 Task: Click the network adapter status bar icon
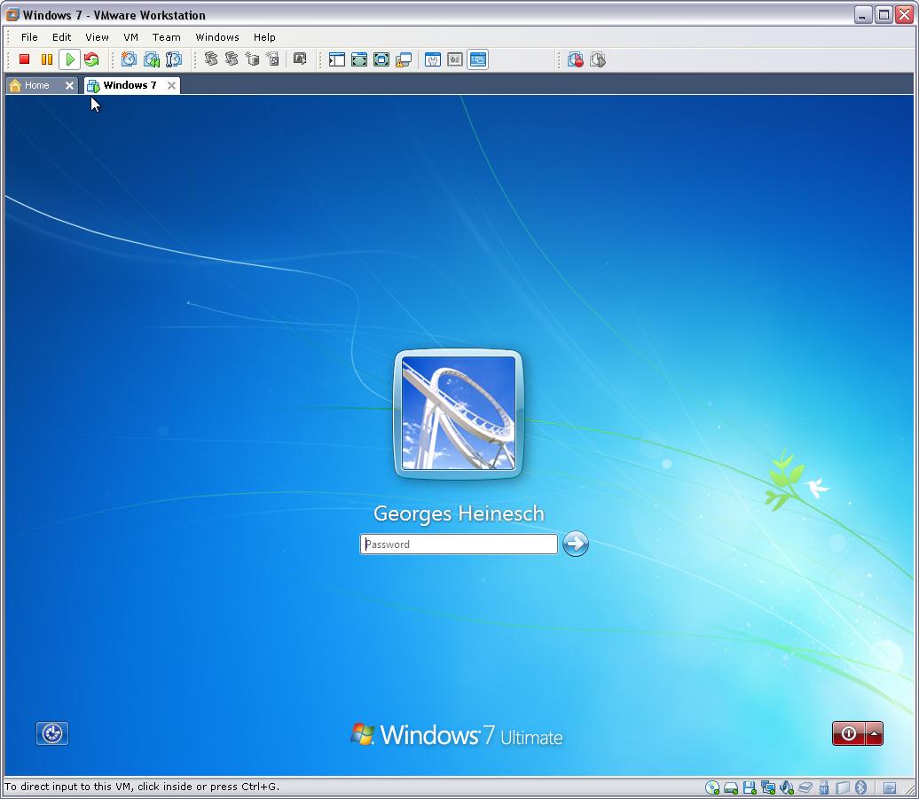coord(768,787)
